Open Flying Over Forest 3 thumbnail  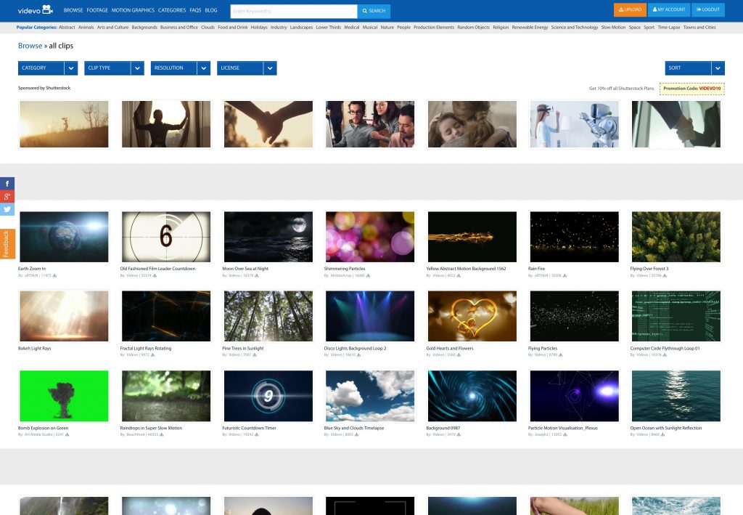click(x=676, y=237)
